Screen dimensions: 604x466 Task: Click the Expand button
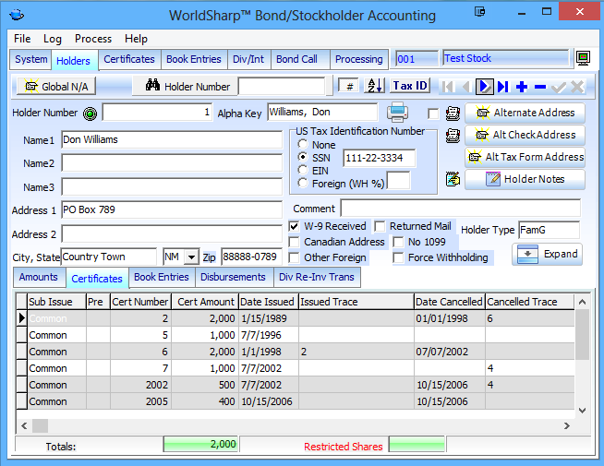(x=547, y=254)
